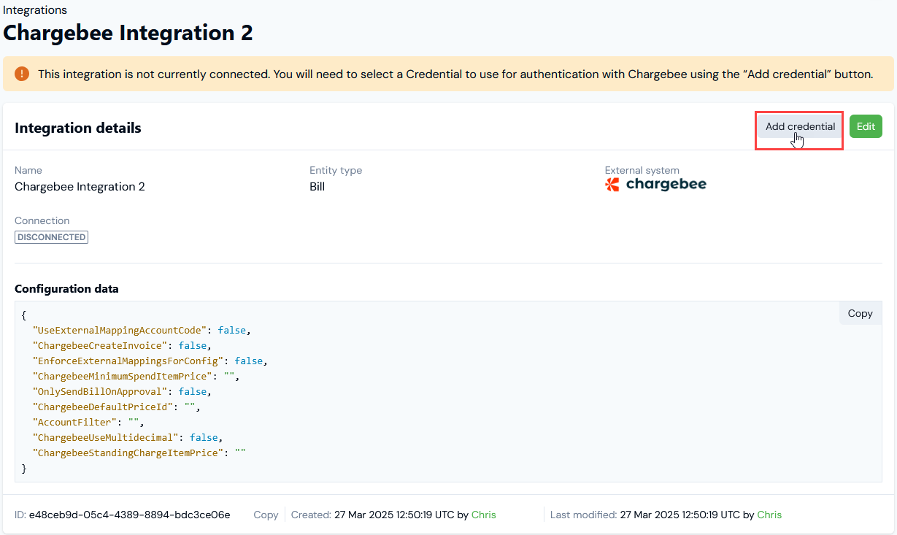Click the warning message about not connected
Screen dimensions: 897x535
pyautogui.click(x=455, y=74)
